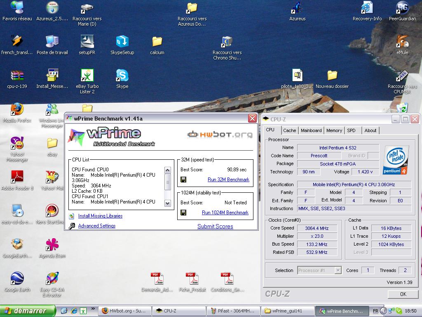Launch Adobe Reader 8 desktop icon
Viewport: 422px width, 317px height.
point(17,180)
